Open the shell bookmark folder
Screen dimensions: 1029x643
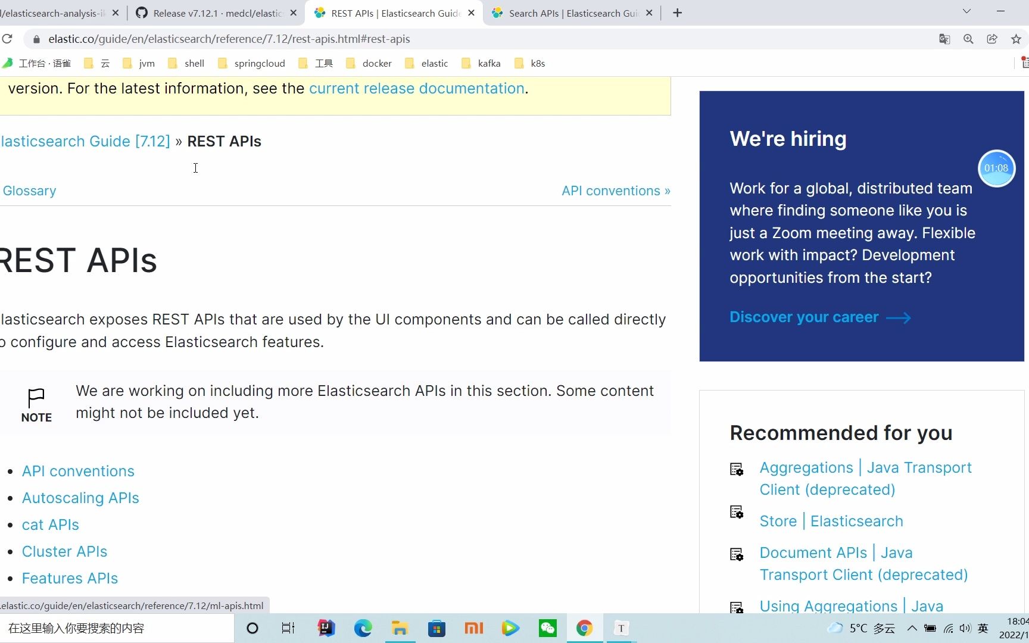coord(186,63)
